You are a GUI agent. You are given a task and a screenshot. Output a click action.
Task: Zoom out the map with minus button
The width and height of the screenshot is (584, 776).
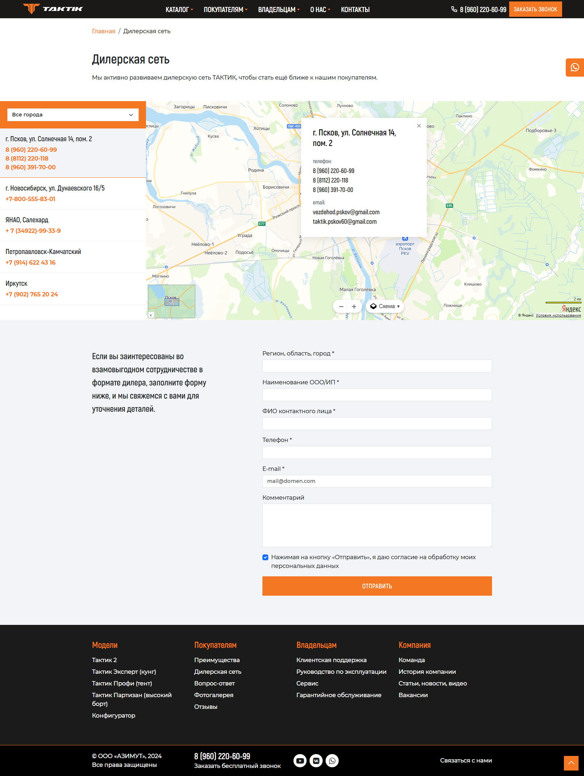pyautogui.click(x=341, y=307)
